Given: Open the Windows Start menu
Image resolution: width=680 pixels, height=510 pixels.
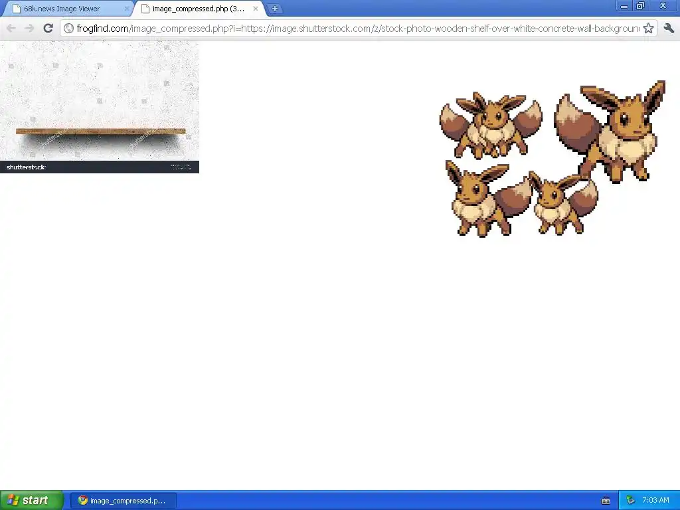Looking at the screenshot, I should [x=32, y=501].
